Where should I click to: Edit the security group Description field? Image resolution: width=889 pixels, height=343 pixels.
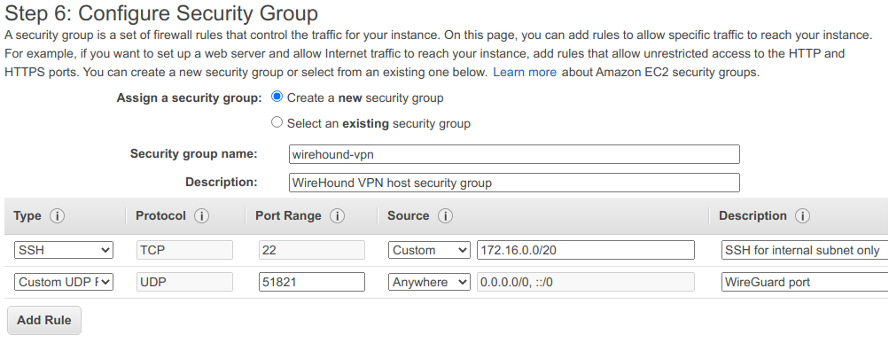coord(514,183)
